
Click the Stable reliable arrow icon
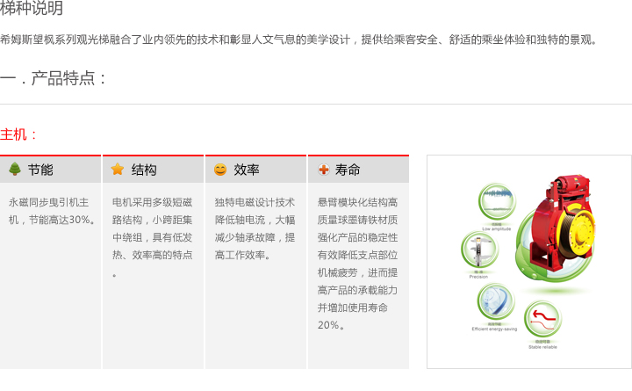pos(542,320)
